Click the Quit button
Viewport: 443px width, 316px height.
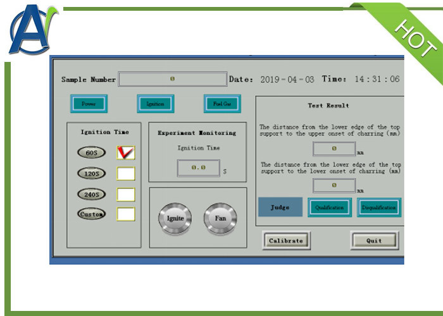375,240
